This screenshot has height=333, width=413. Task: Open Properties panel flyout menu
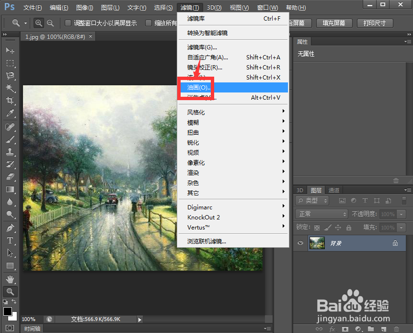[x=408, y=41]
